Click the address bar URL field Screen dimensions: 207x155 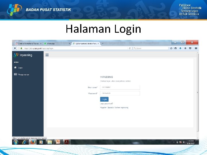[75, 48]
